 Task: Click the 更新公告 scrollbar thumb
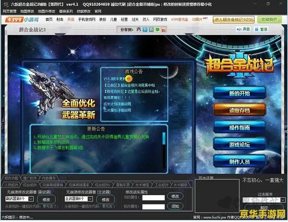[x=164, y=138]
